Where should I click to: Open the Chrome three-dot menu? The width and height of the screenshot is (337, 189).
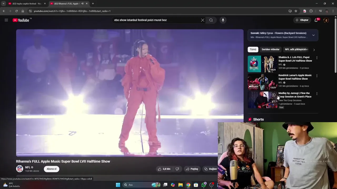(x=333, y=11)
